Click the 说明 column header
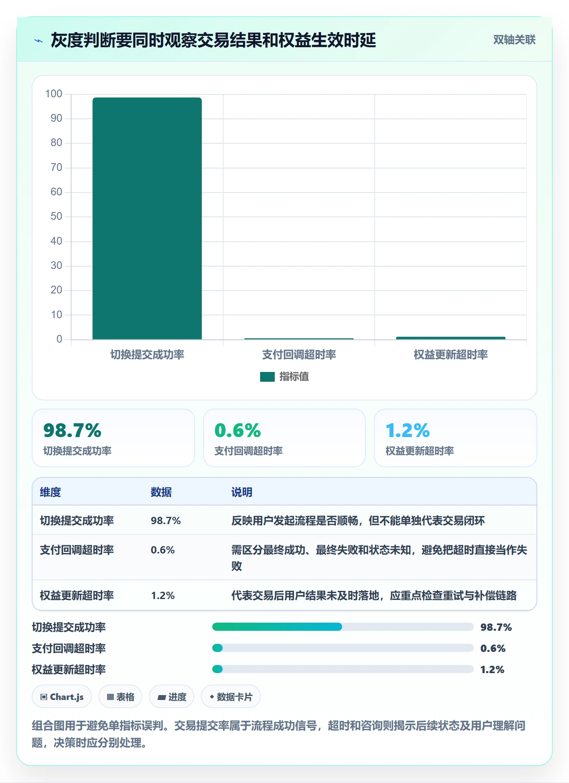Image resolution: width=569 pixels, height=783 pixels. 242,492
